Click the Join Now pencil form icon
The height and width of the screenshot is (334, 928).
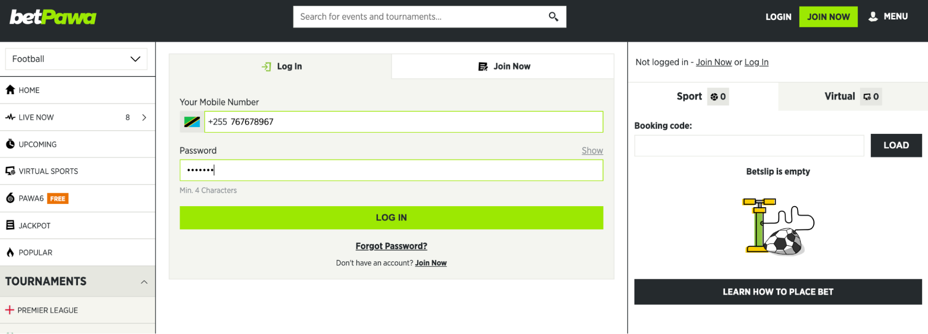483,67
